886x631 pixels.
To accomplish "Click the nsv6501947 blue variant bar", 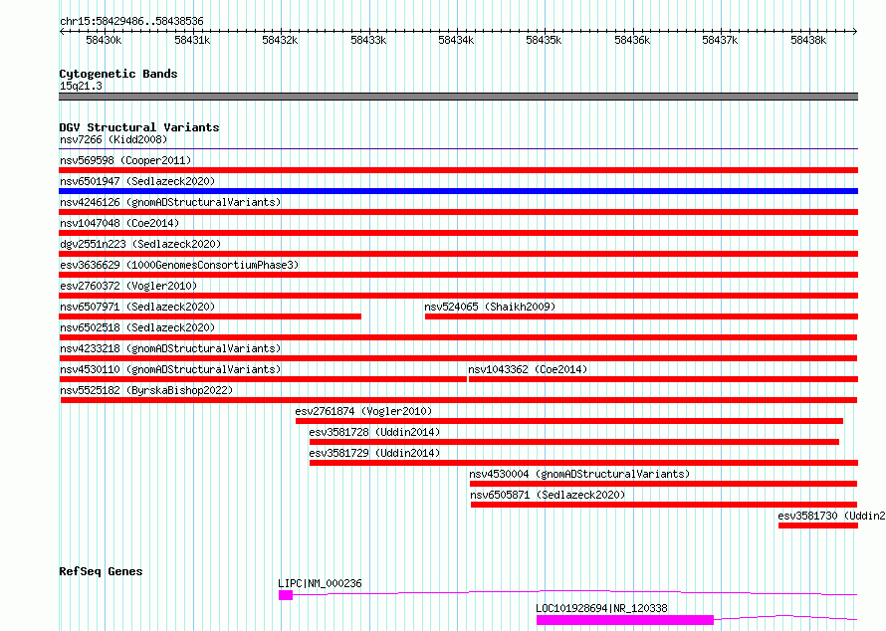I will (x=458, y=191).
